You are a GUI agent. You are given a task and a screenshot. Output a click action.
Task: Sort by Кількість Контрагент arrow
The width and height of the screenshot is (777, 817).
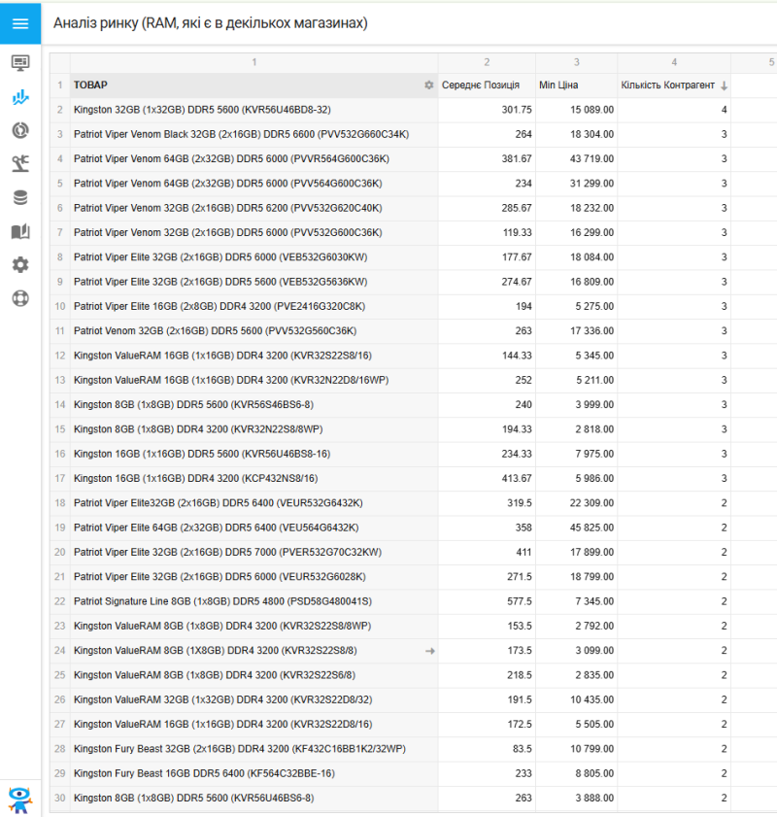tap(724, 85)
